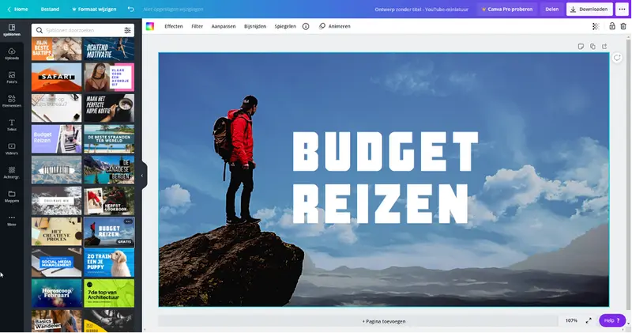Select De Beste Stranden ter Wereld template
632x333 pixels.
pos(109,139)
